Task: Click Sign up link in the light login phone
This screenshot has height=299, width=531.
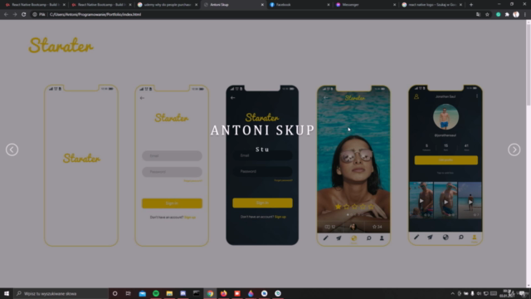Action: tap(190, 218)
